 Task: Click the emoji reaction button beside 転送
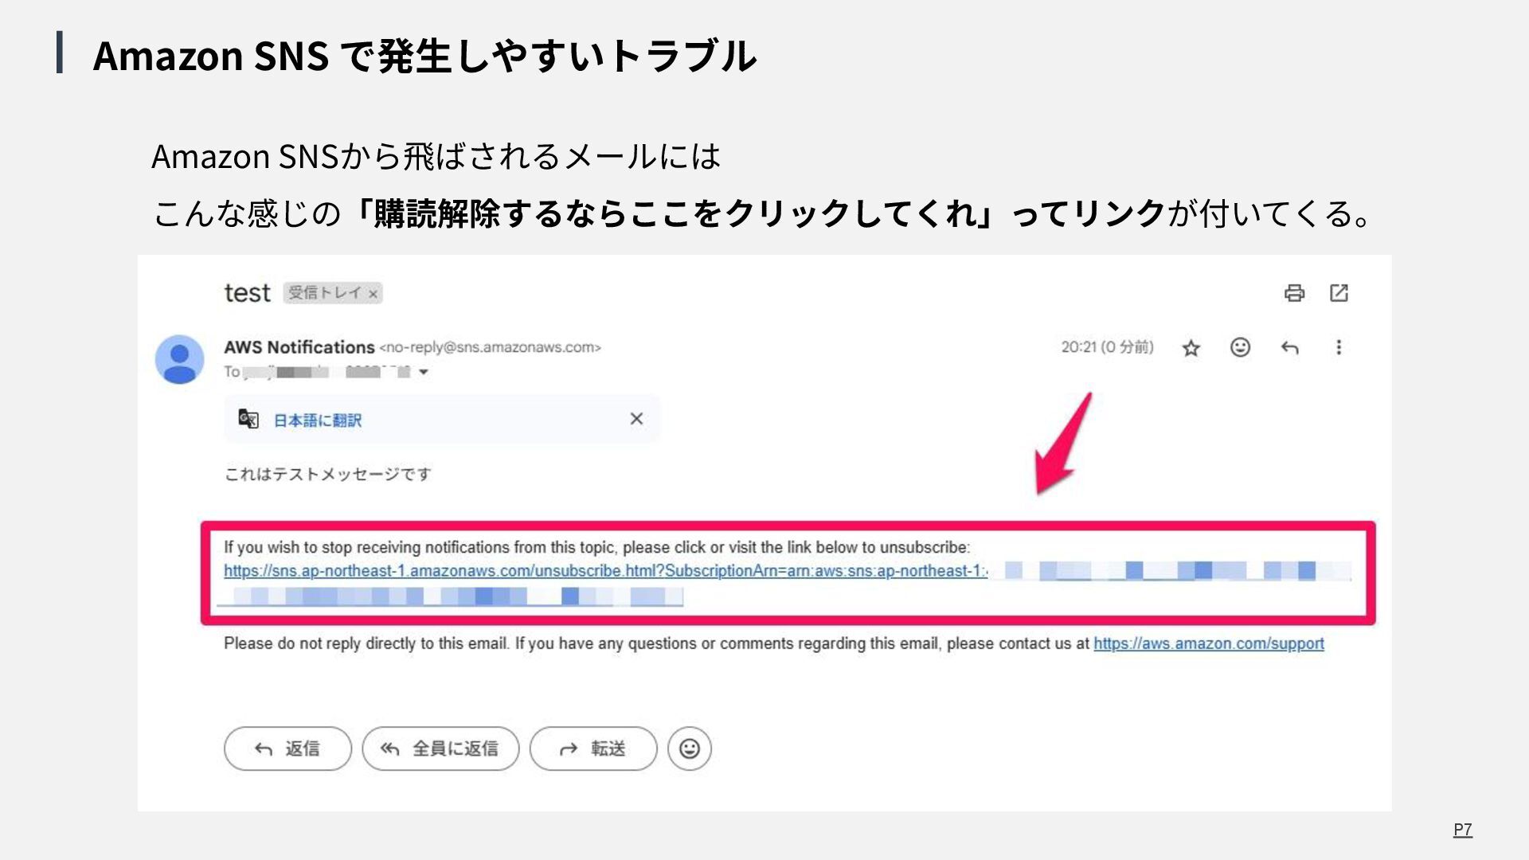690,749
